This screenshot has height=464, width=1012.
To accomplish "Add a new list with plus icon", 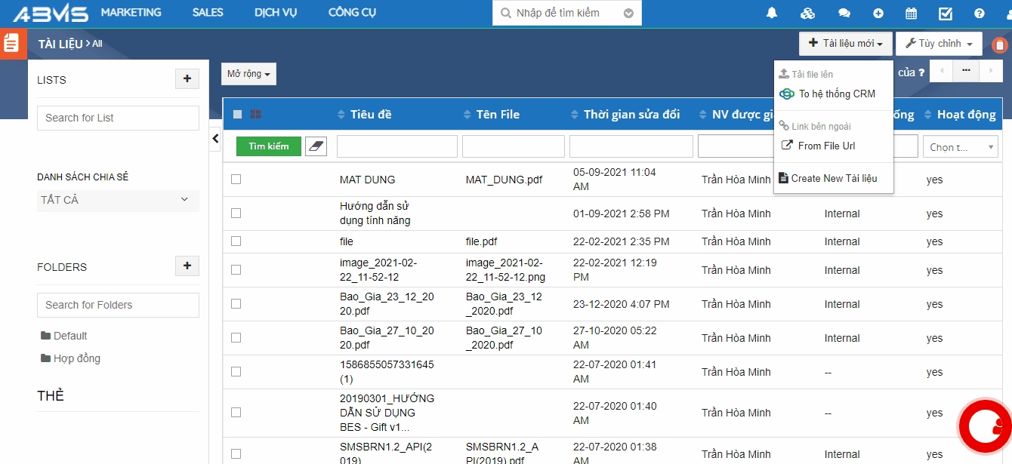I will click(x=187, y=78).
